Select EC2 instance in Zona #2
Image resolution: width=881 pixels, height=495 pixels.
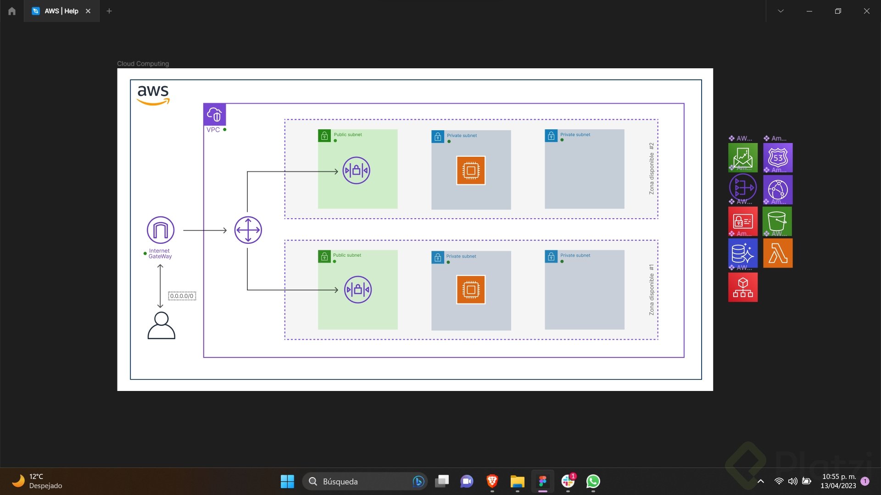471,170
